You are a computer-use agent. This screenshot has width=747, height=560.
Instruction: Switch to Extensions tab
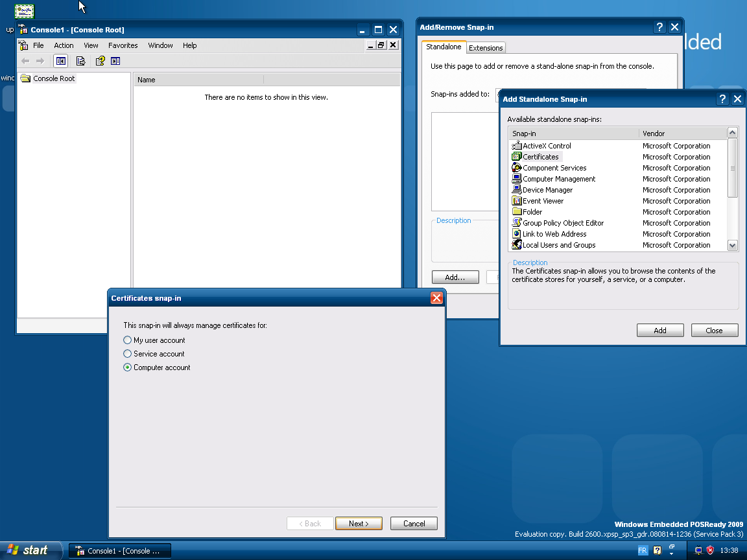(x=486, y=47)
